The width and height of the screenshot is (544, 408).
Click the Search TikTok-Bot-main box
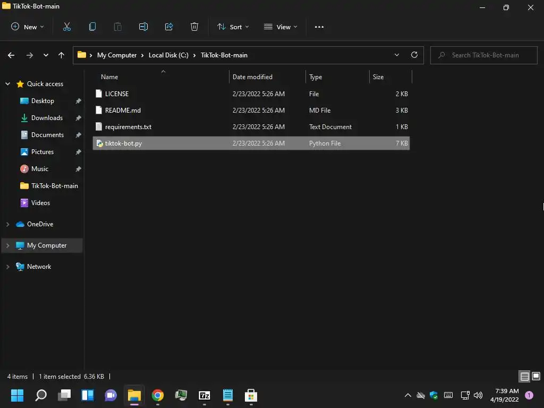click(483, 55)
